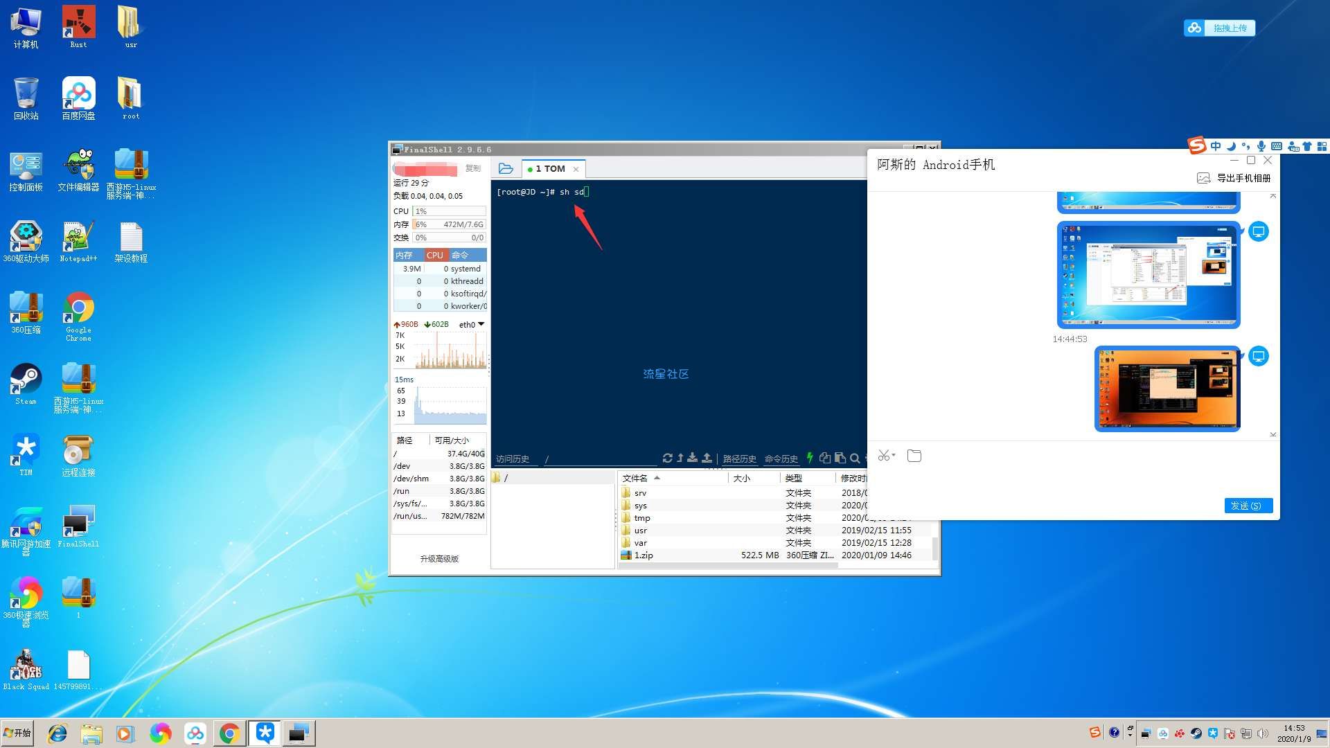This screenshot has height=748, width=1330.
Task: Open the 命令历史 command history
Action: [x=781, y=458]
